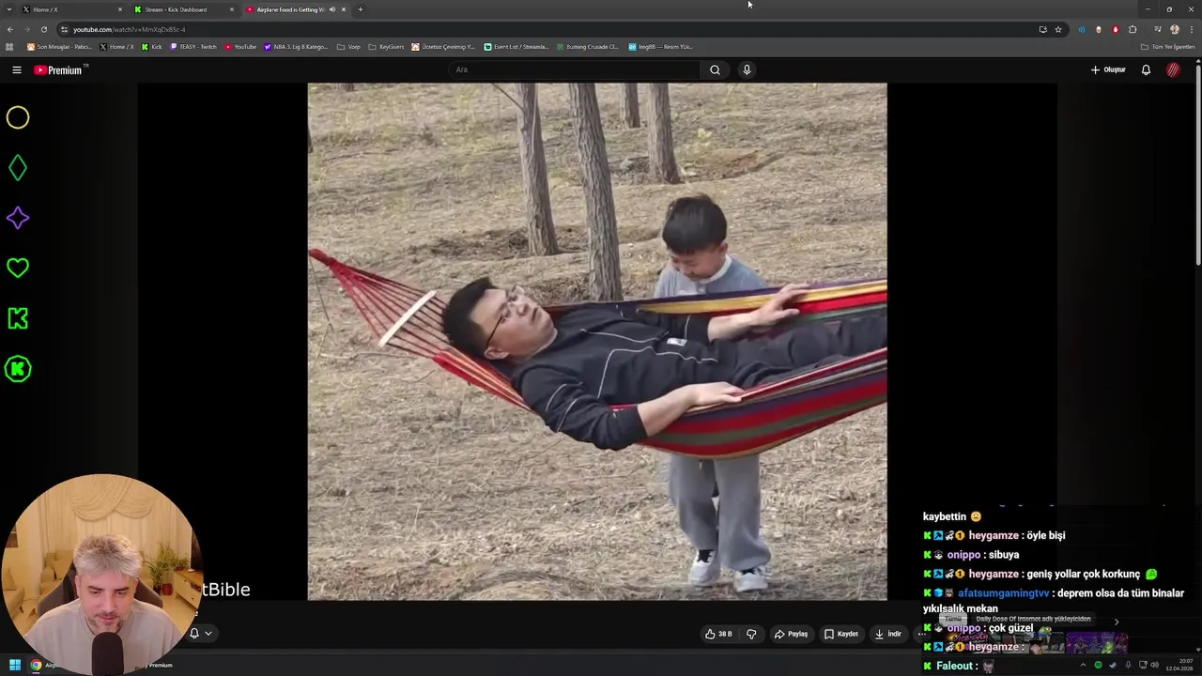Open Chrome from the Windows taskbar
Image resolution: width=1202 pixels, height=676 pixels.
pyautogui.click(x=36, y=665)
